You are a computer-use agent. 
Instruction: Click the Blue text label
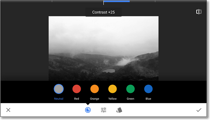click(148, 99)
